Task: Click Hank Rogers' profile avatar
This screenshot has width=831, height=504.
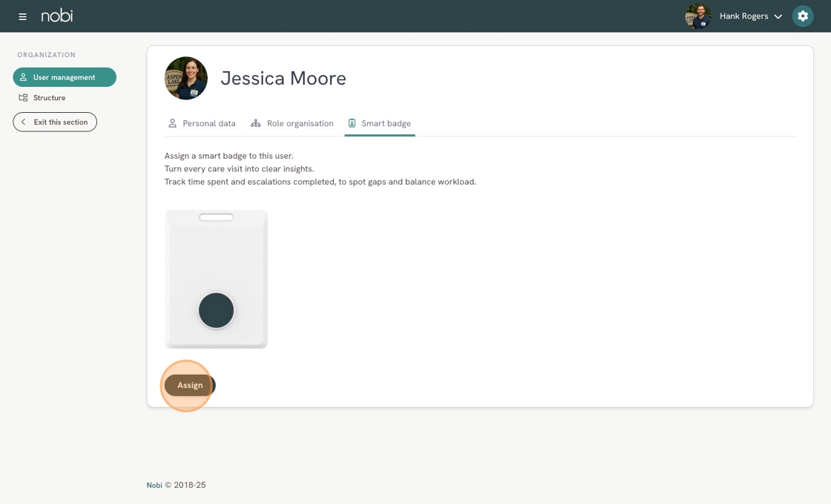Action: pos(698,16)
